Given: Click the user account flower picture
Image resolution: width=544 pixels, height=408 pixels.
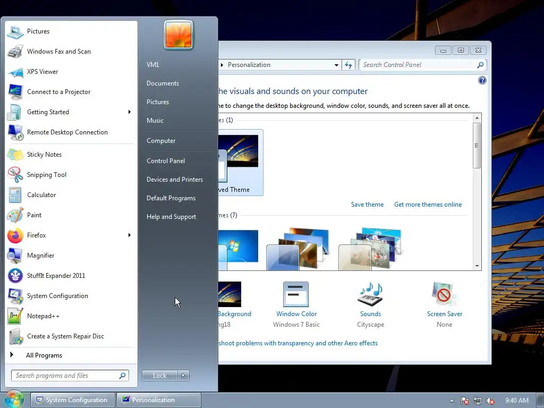Looking at the screenshot, I should [x=178, y=35].
